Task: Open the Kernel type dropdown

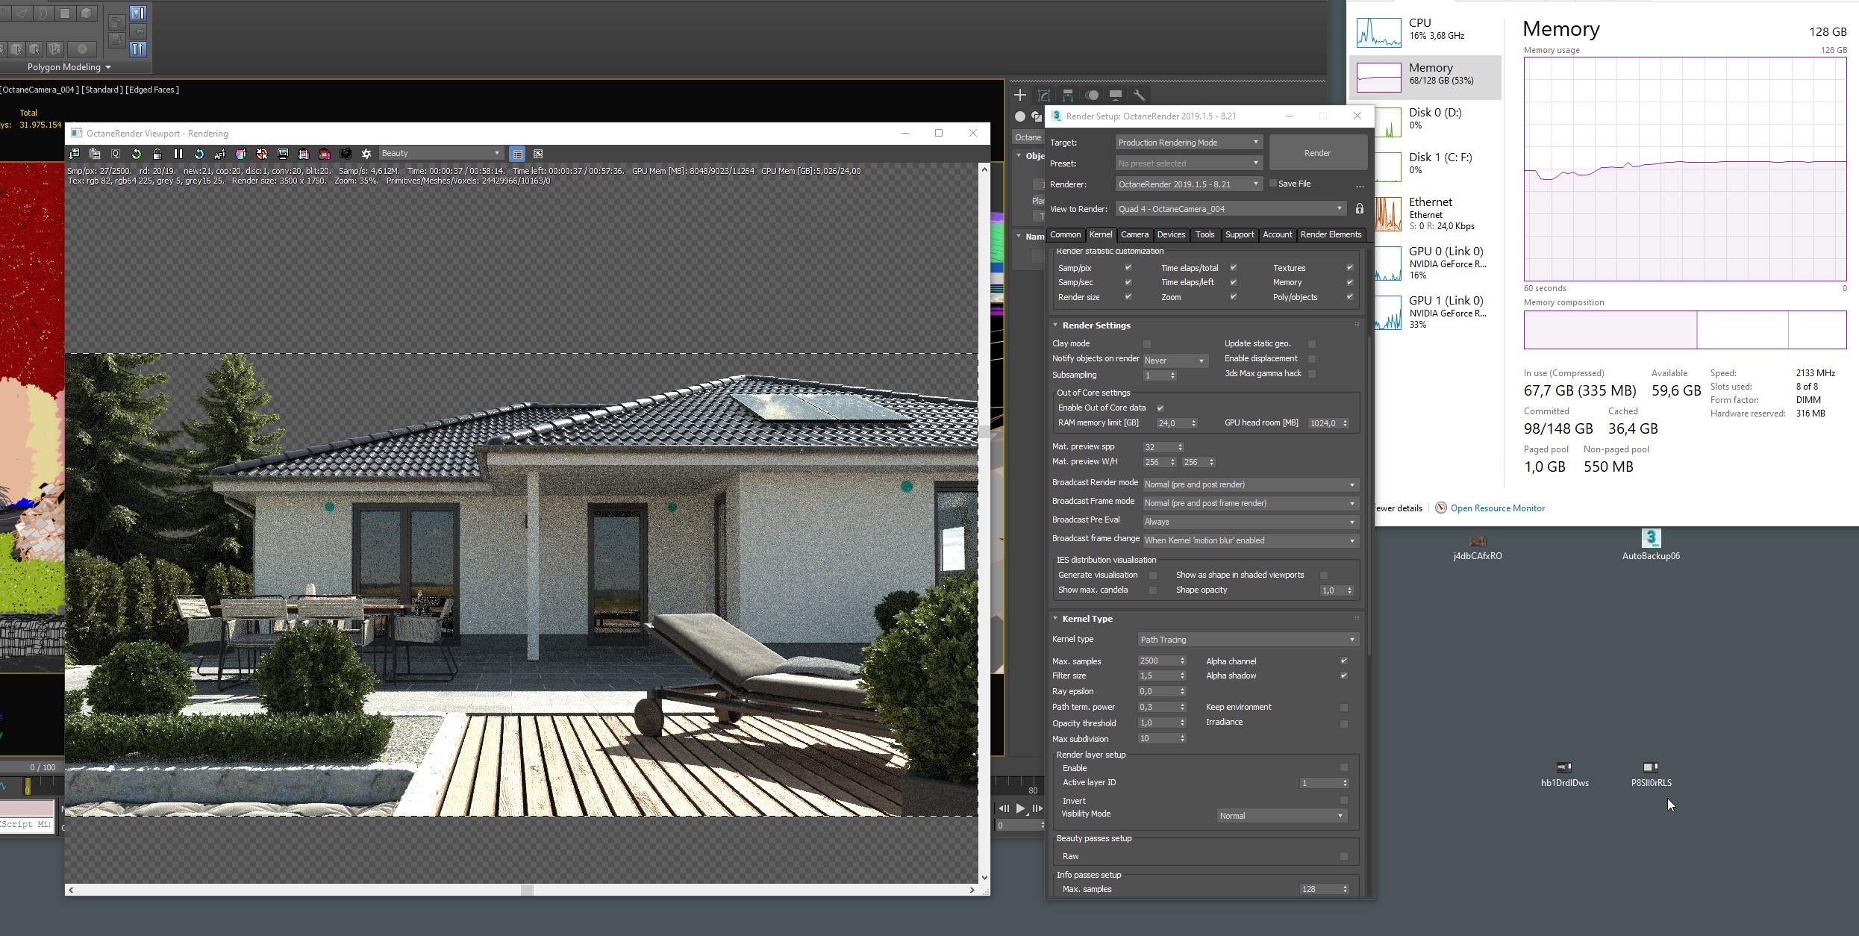Action: pos(1247,640)
